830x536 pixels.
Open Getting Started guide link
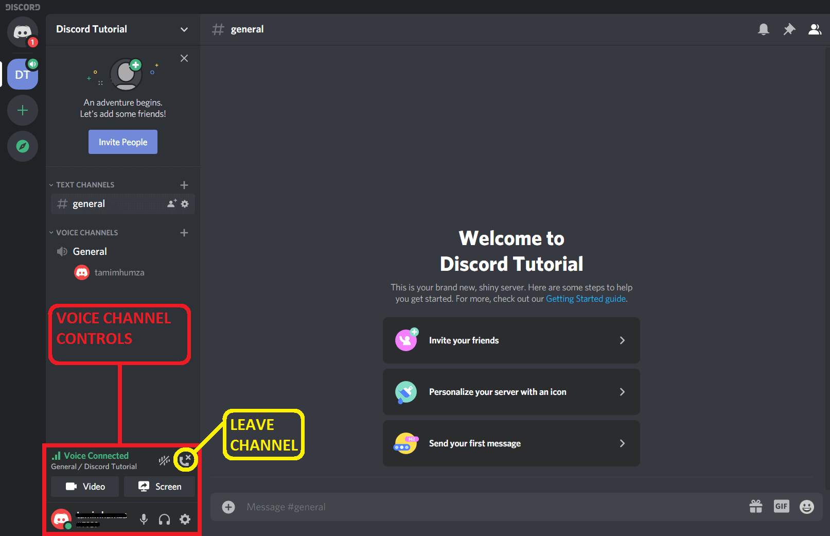tap(586, 299)
